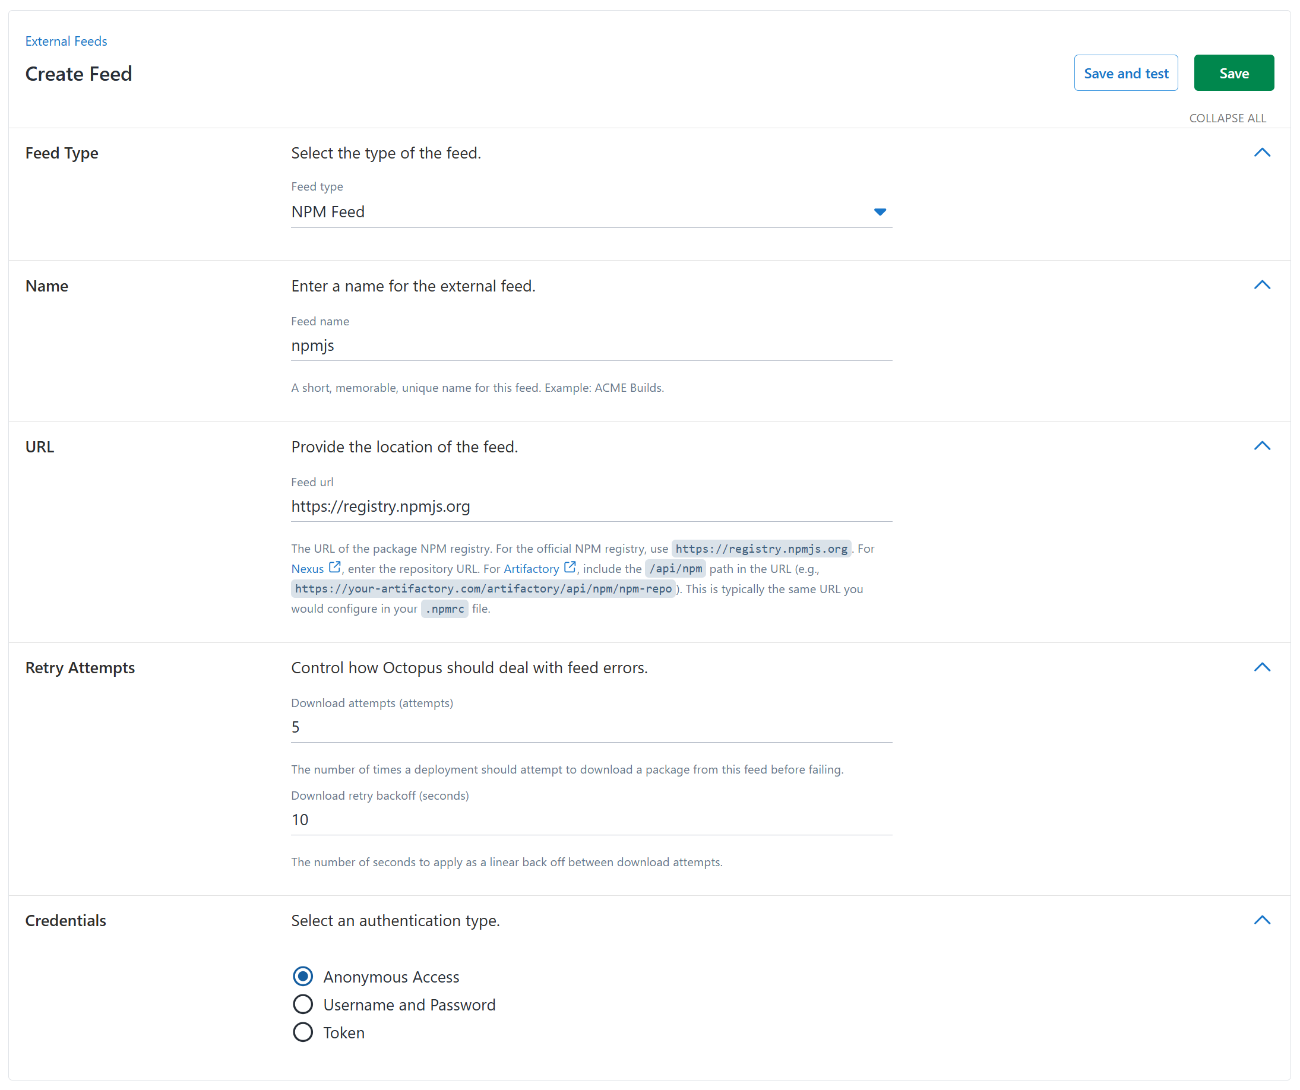Click the green Save button

pos(1233,72)
